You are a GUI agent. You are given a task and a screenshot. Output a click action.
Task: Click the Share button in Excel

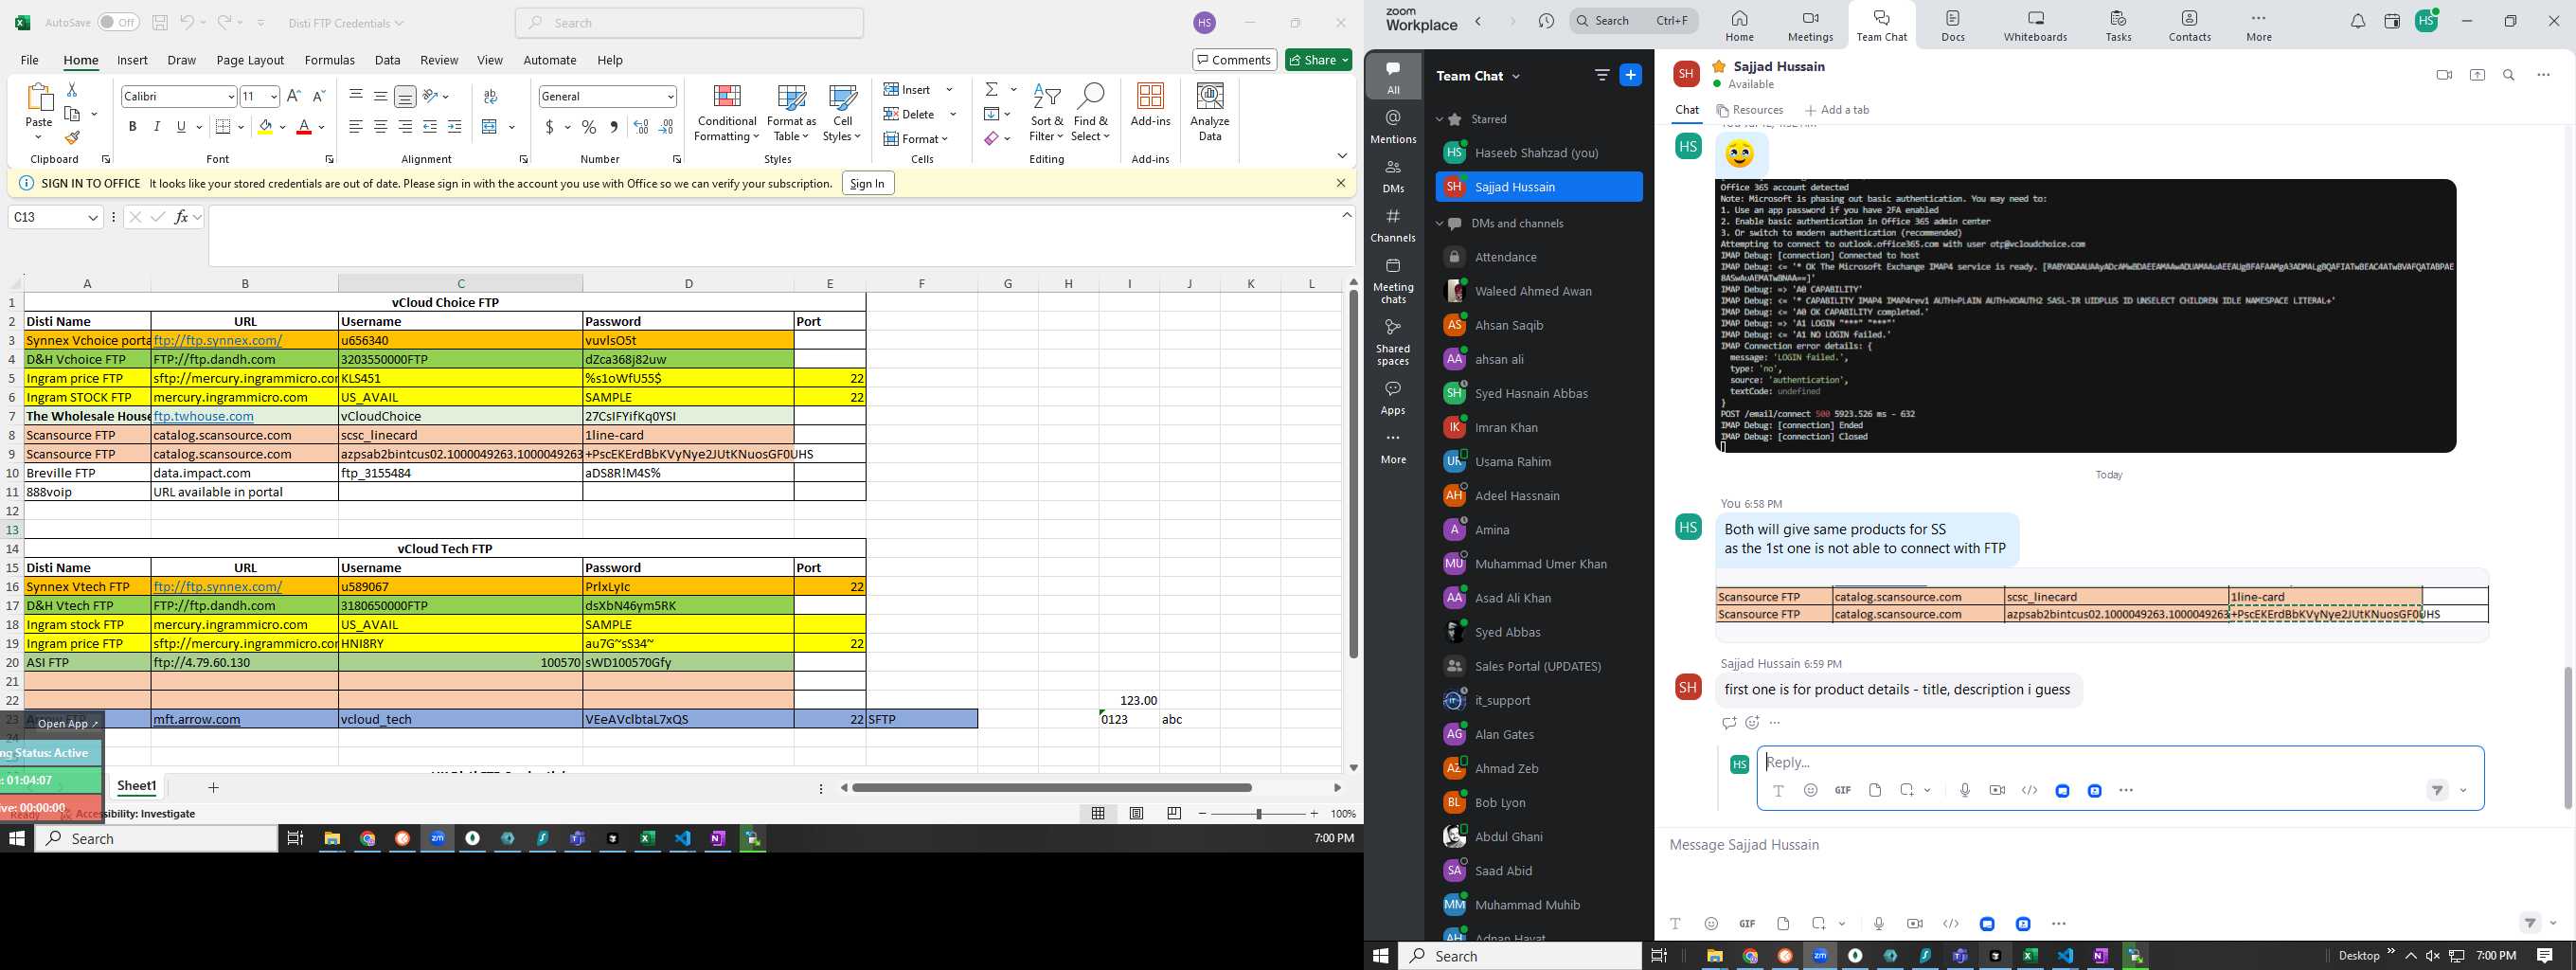click(1318, 60)
